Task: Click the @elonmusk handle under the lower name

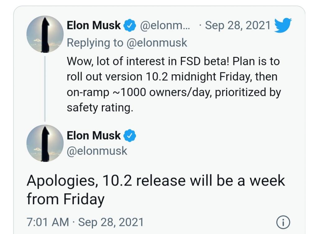Action: (97, 151)
